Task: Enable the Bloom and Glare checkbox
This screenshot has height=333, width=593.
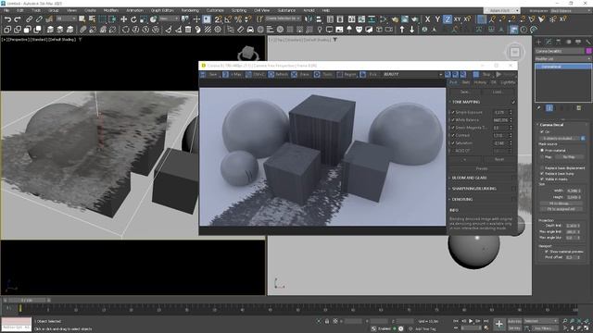Action: [x=513, y=178]
